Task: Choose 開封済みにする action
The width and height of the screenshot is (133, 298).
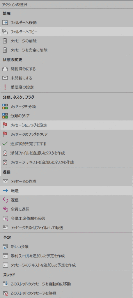Action: click(x=66, y=69)
